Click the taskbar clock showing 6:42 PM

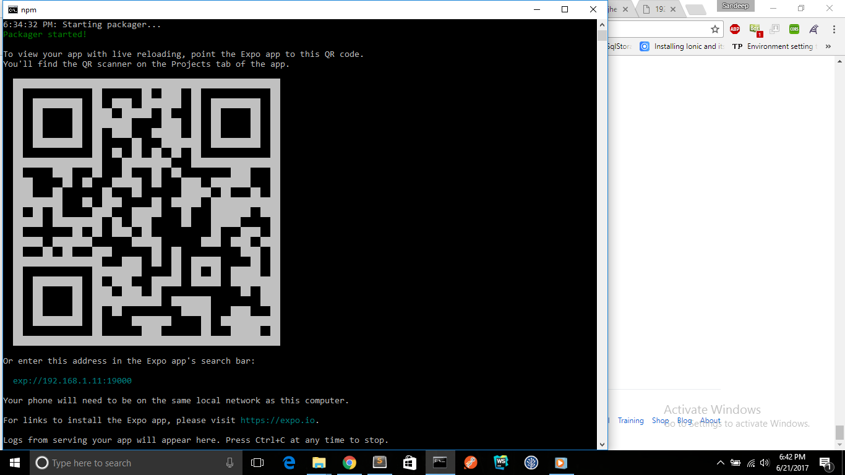point(791,463)
